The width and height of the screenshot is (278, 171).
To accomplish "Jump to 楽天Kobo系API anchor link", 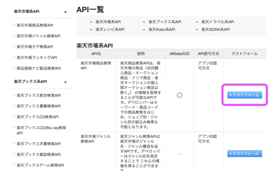I will [162, 29].
